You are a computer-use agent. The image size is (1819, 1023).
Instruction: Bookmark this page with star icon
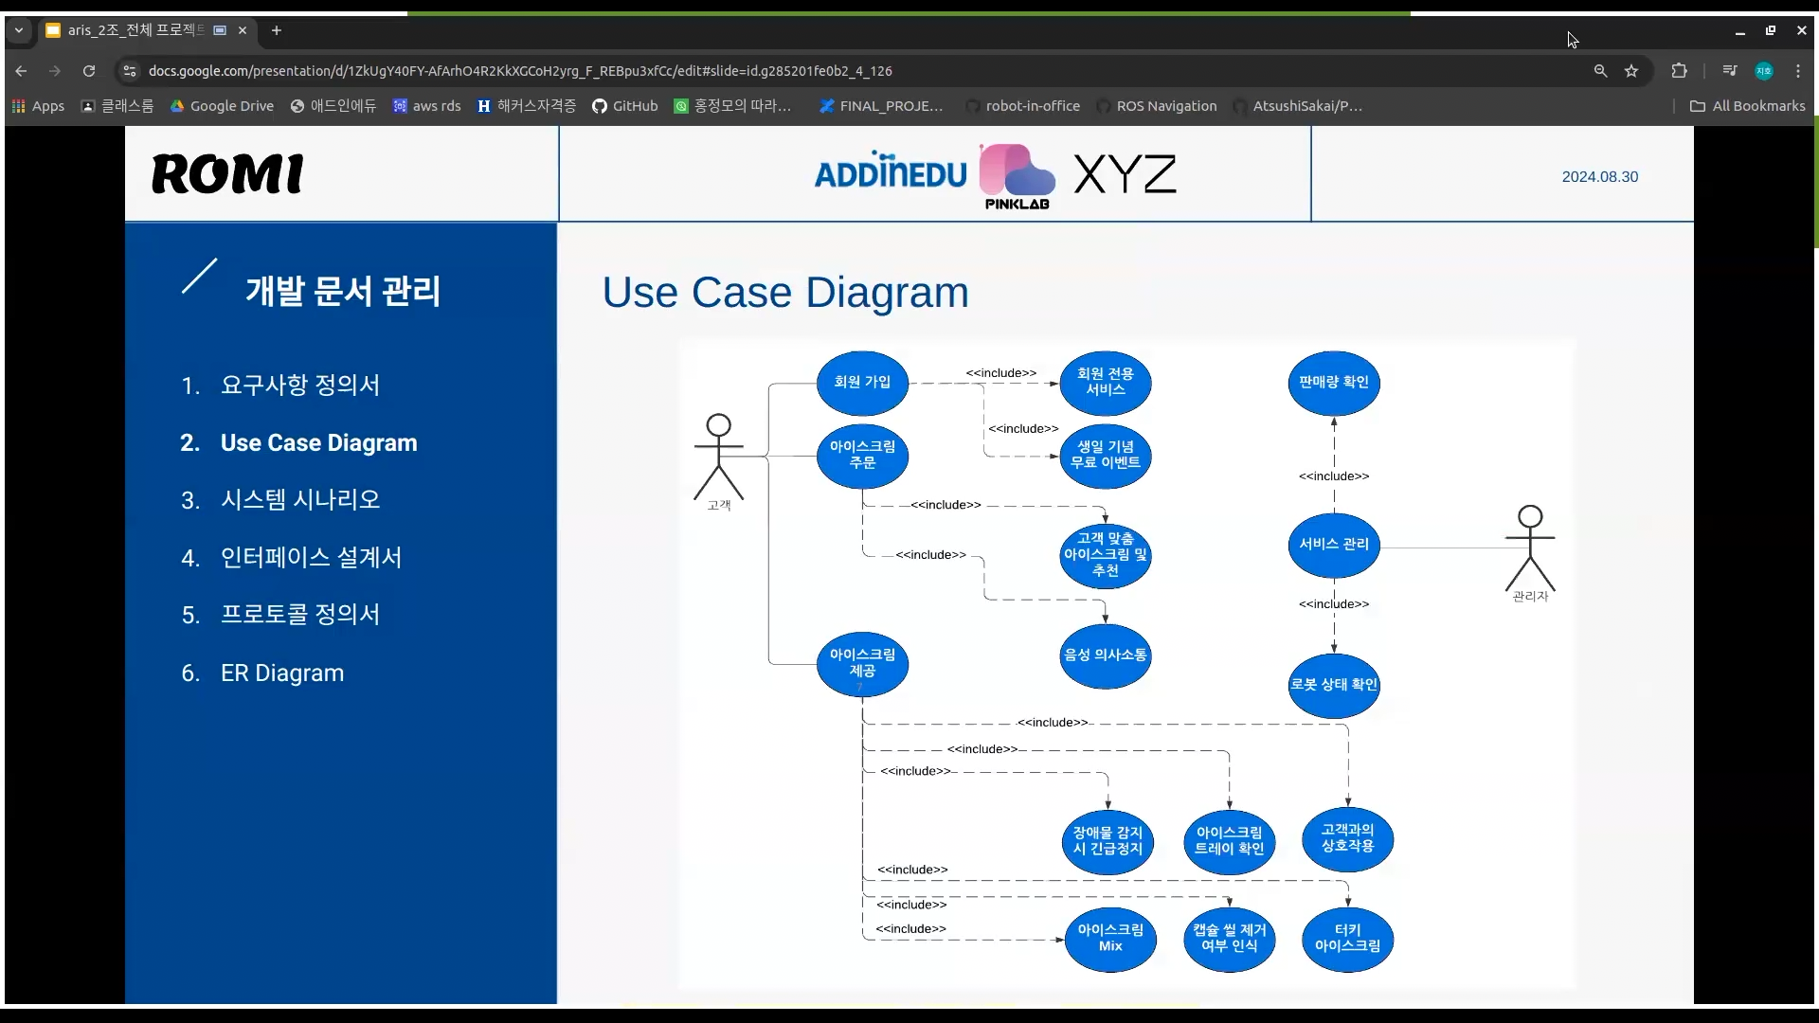pos(1631,71)
